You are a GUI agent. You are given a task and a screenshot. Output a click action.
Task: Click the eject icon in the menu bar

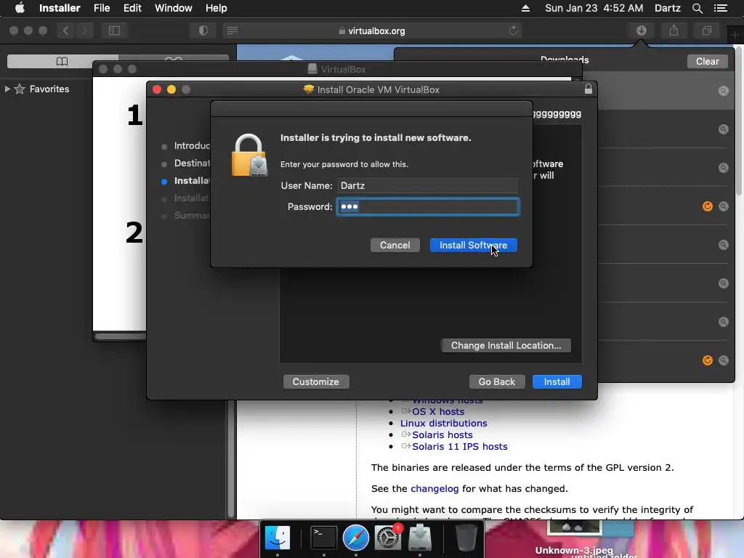525,8
